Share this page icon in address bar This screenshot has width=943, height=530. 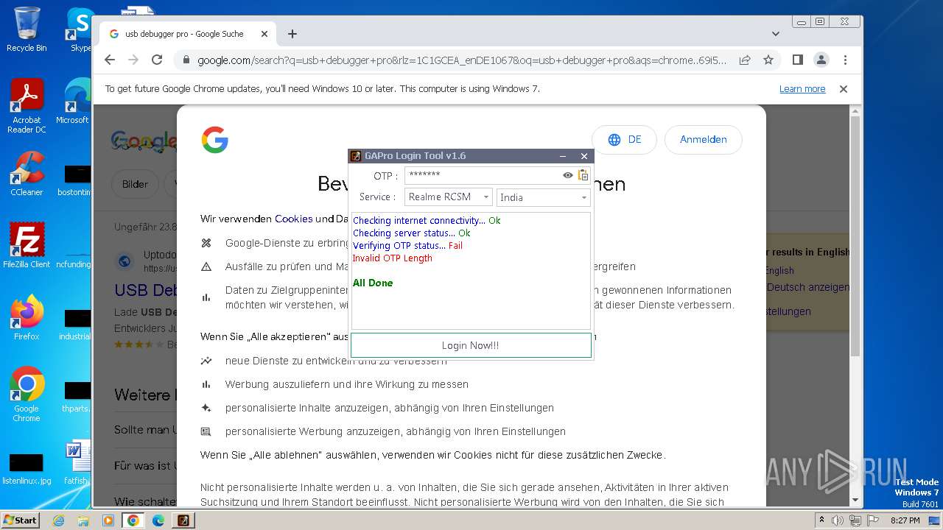pyautogui.click(x=745, y=60)
